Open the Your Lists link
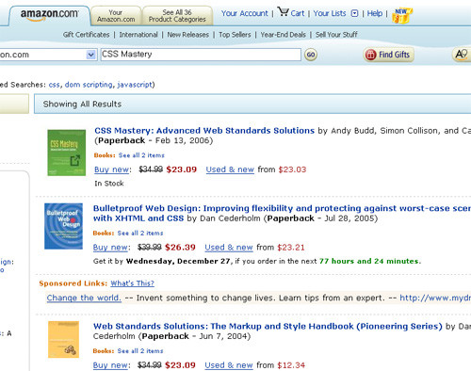 [x=330, y=13]
